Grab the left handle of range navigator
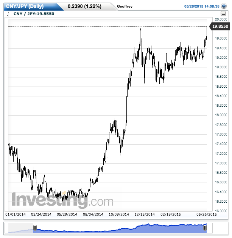 (x=35, y=228)
